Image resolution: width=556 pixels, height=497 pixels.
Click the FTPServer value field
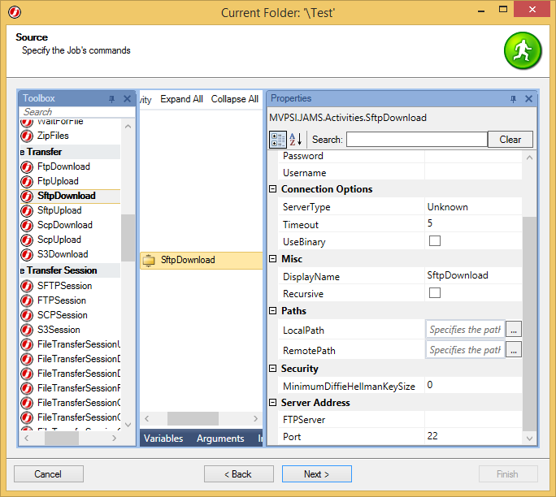click(x=473, y=419)
